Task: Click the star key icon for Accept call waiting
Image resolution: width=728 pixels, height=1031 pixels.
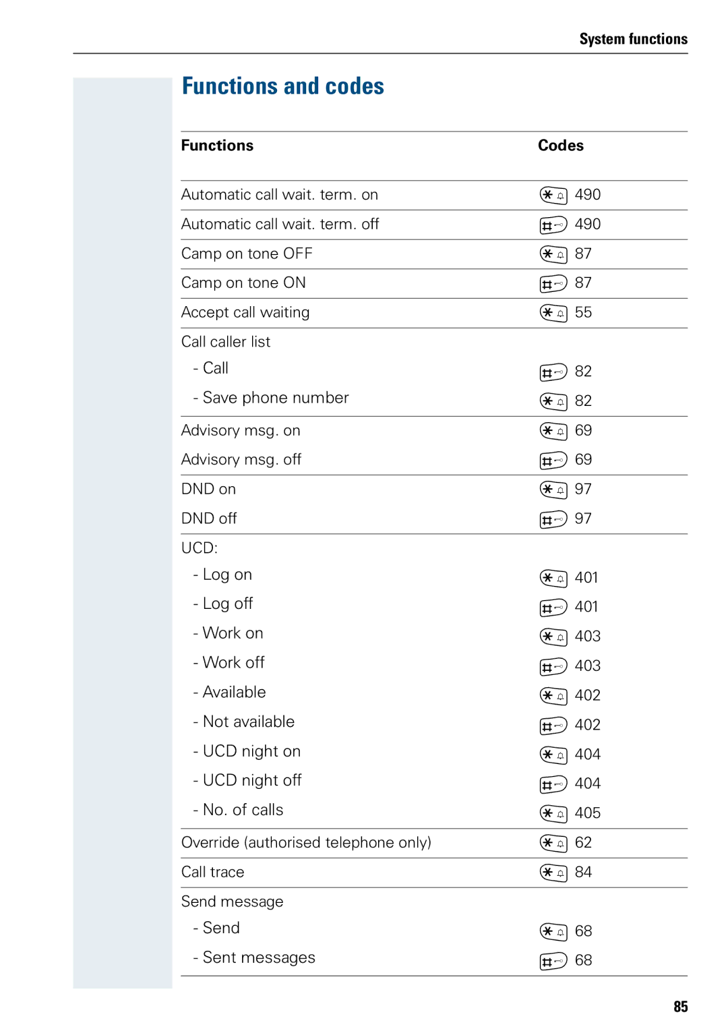Action: point(553,313)
